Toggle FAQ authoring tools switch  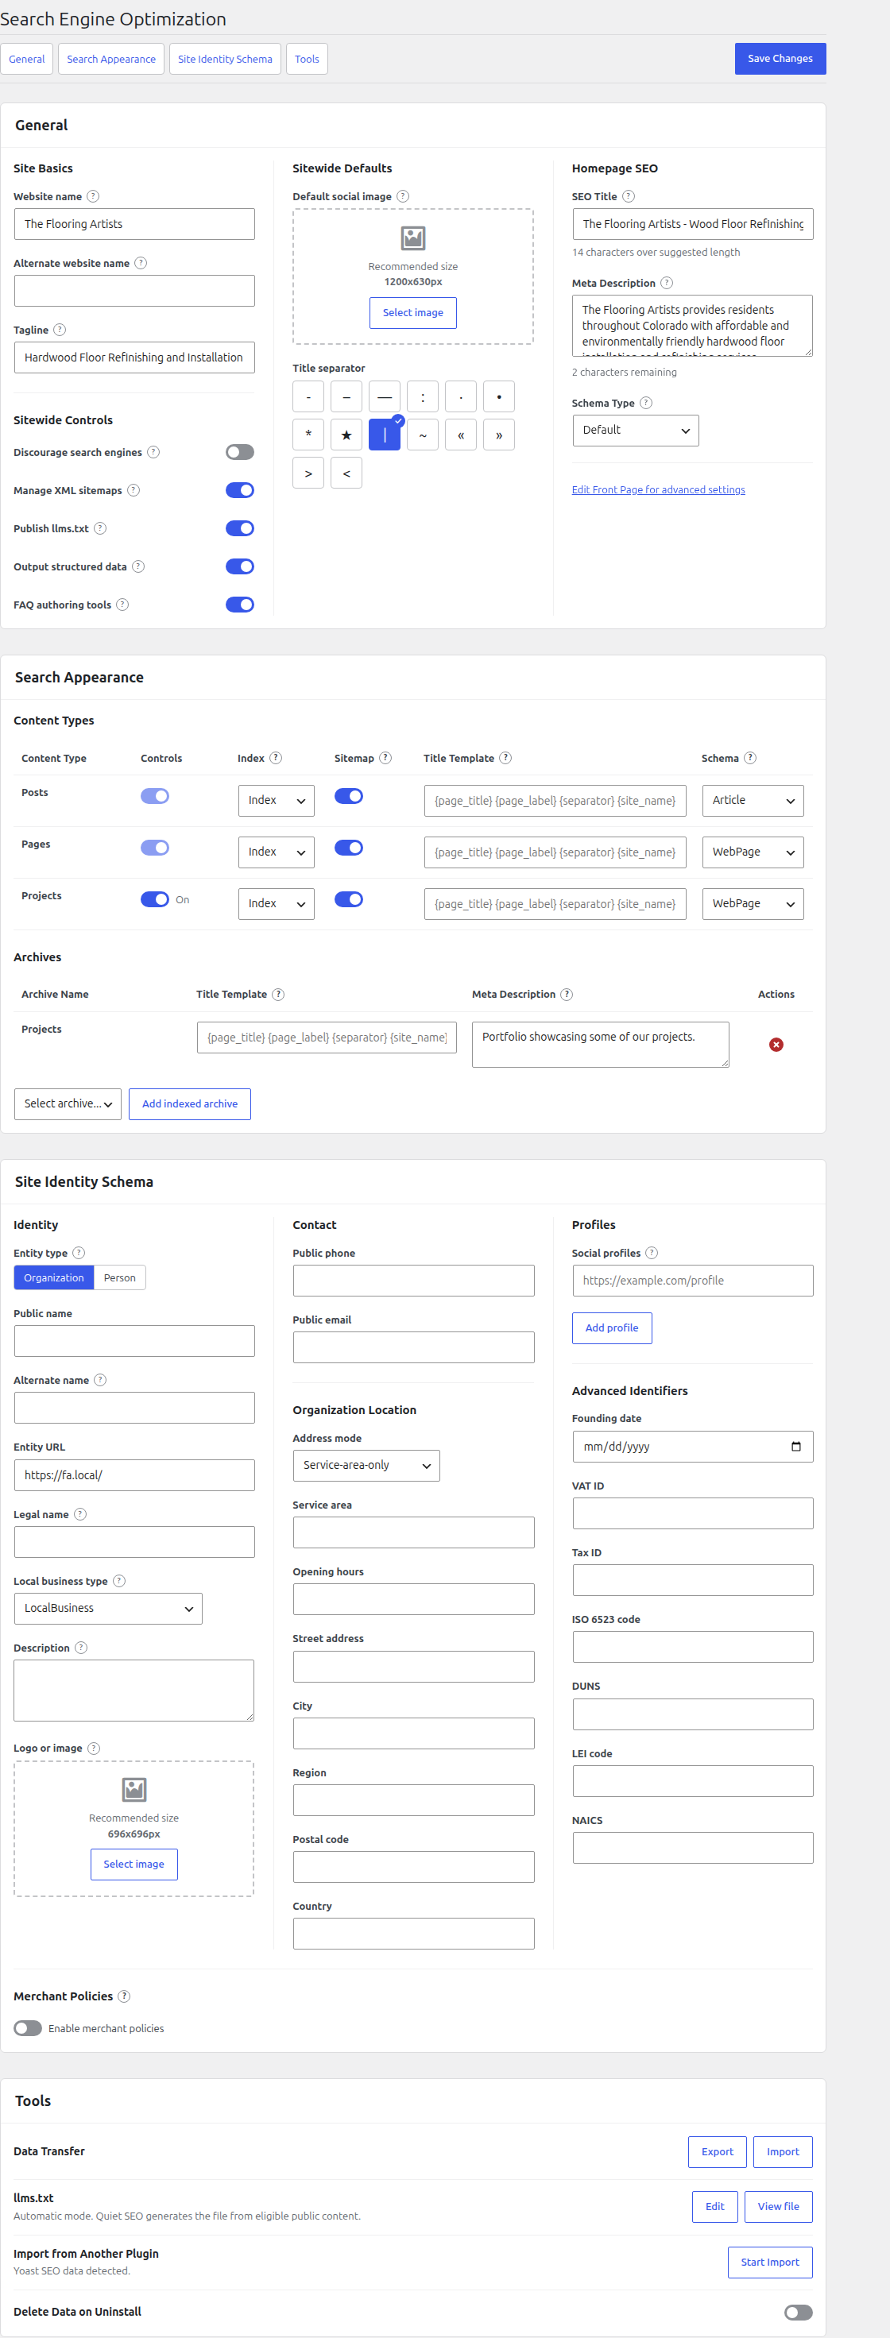(x=240, y=605)
